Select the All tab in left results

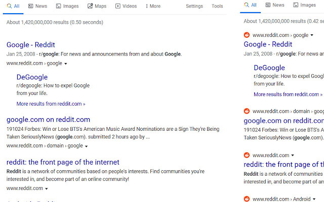click(13, 6)
